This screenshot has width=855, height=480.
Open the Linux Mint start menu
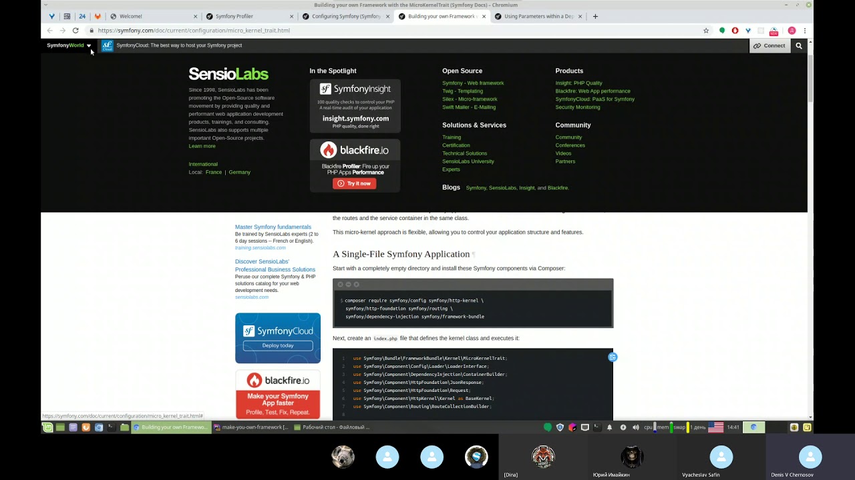pos(47,427)
